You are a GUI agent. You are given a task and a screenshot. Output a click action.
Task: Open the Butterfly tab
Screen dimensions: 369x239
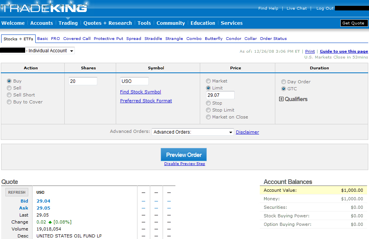[x=214, y=39]
